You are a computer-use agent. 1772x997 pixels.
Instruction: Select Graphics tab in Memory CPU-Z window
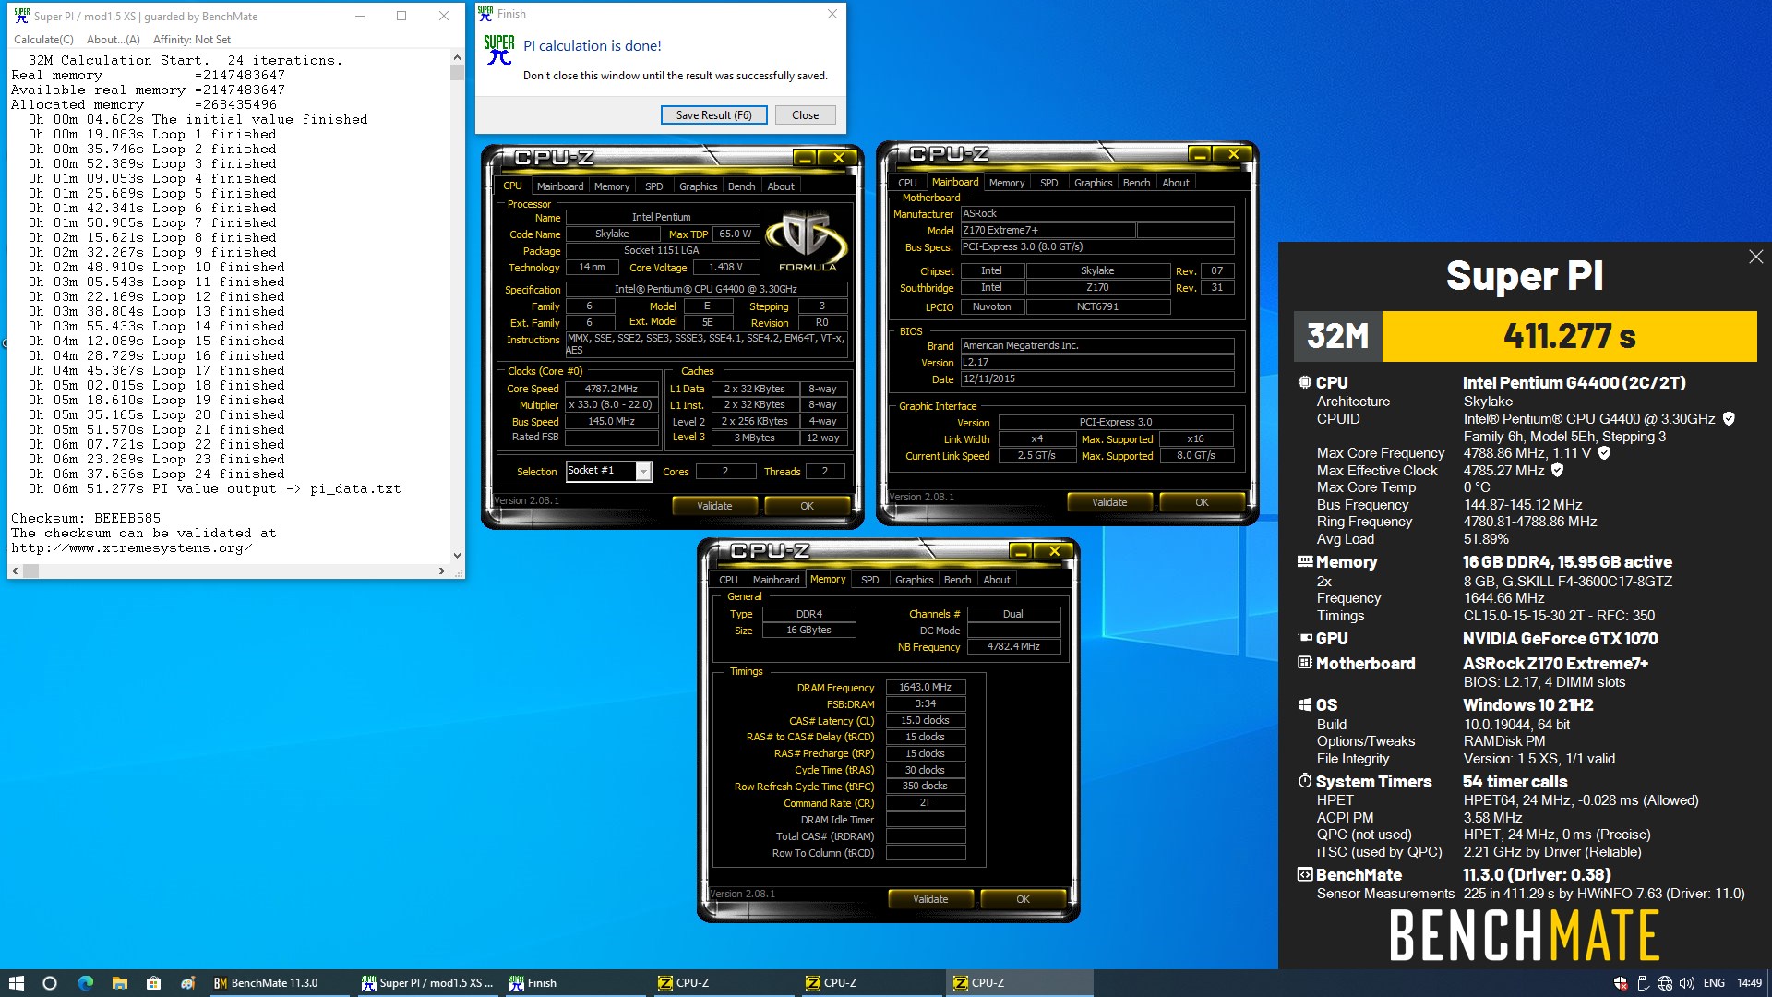point(914,580)
